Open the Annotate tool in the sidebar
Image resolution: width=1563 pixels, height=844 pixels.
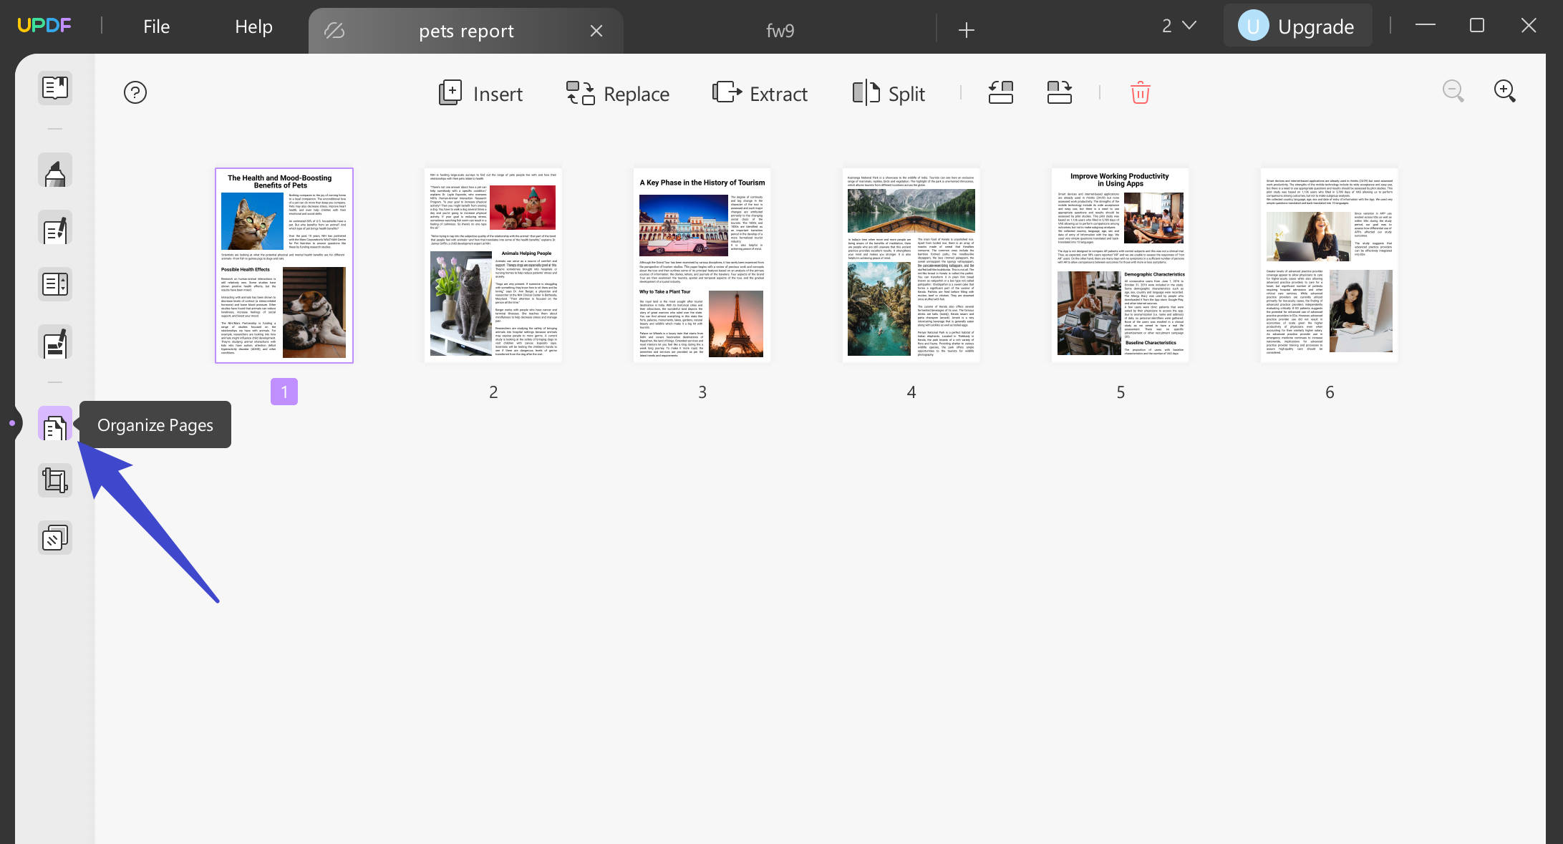click(x=55, y=170)
